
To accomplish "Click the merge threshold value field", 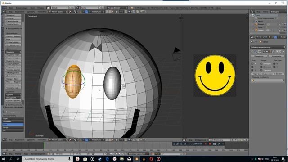I will pos(268,74).
